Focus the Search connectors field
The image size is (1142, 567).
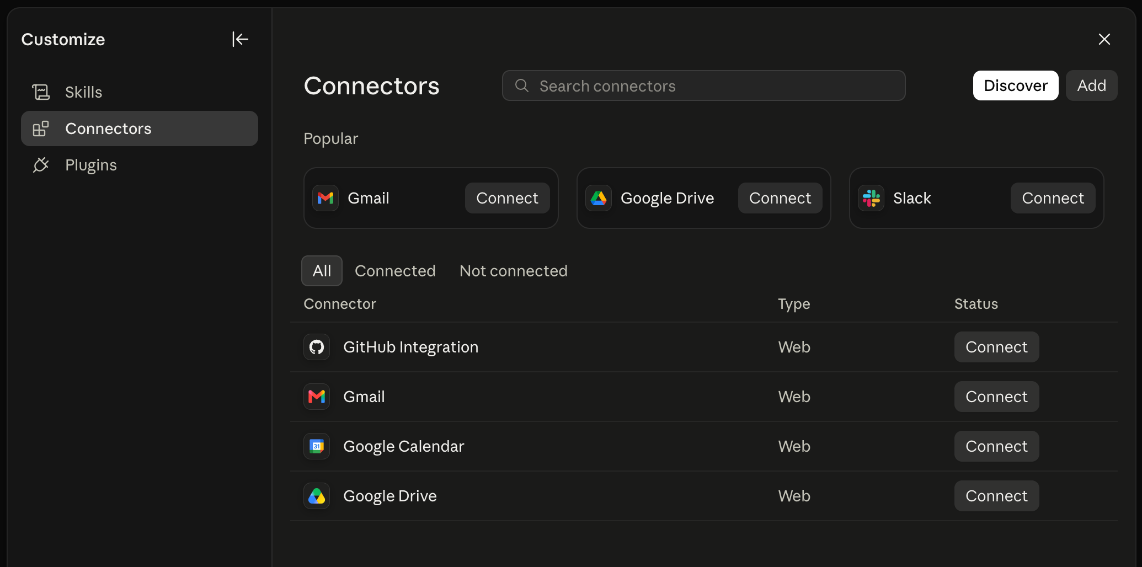point(703,85)
